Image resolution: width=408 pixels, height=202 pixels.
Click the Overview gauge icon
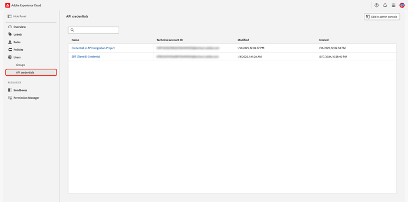10,27
